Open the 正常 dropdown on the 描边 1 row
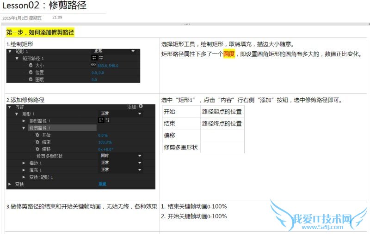The height and width of the screenshot is (234, 370). click(121, 162)
